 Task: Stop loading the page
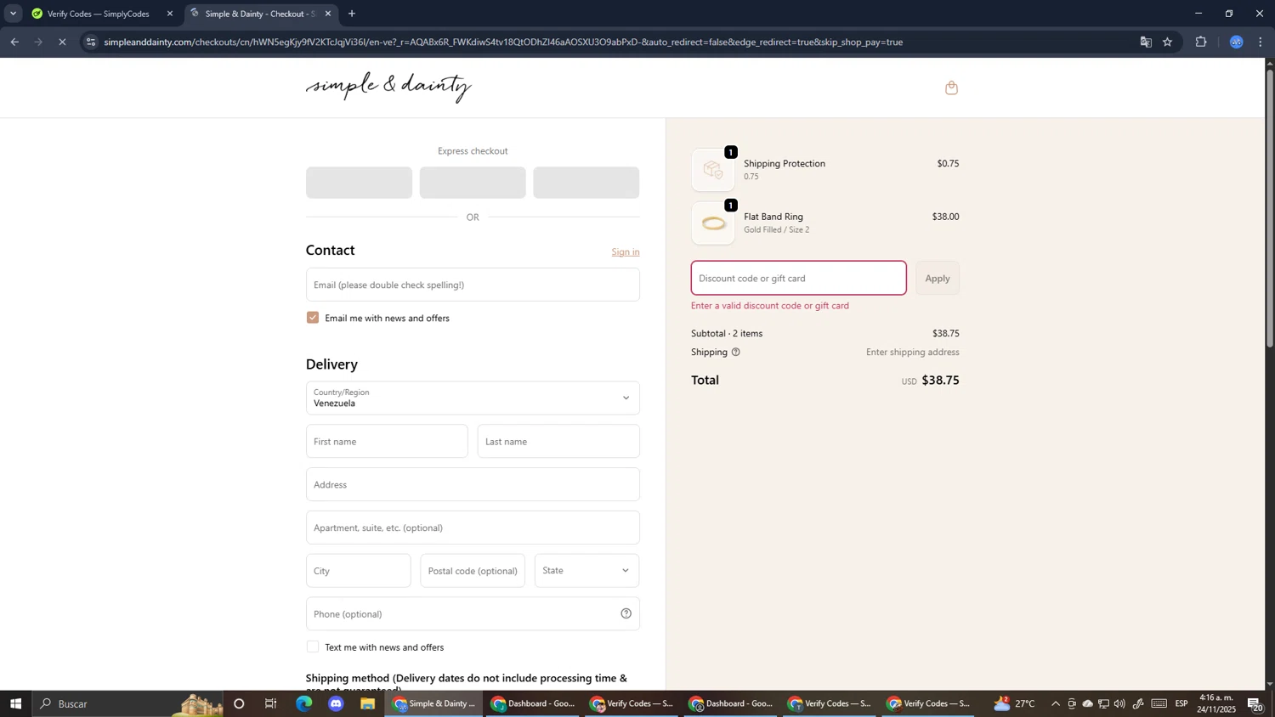coord(62,42)
